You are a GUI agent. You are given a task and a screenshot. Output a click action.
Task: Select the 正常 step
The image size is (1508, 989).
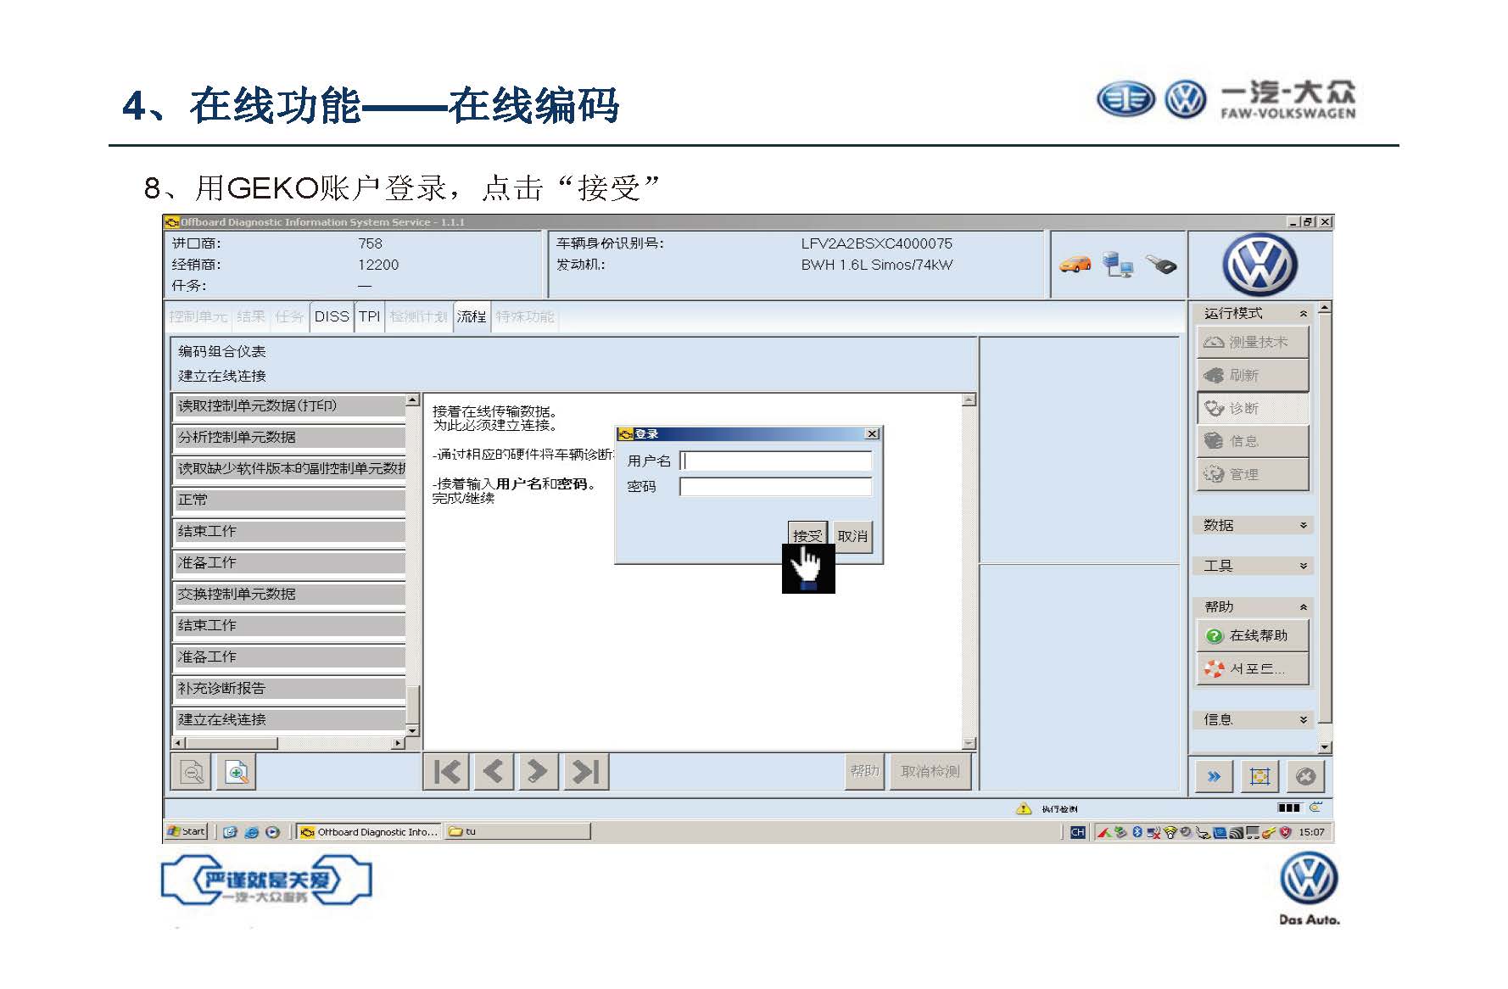(x=289, y=500)
